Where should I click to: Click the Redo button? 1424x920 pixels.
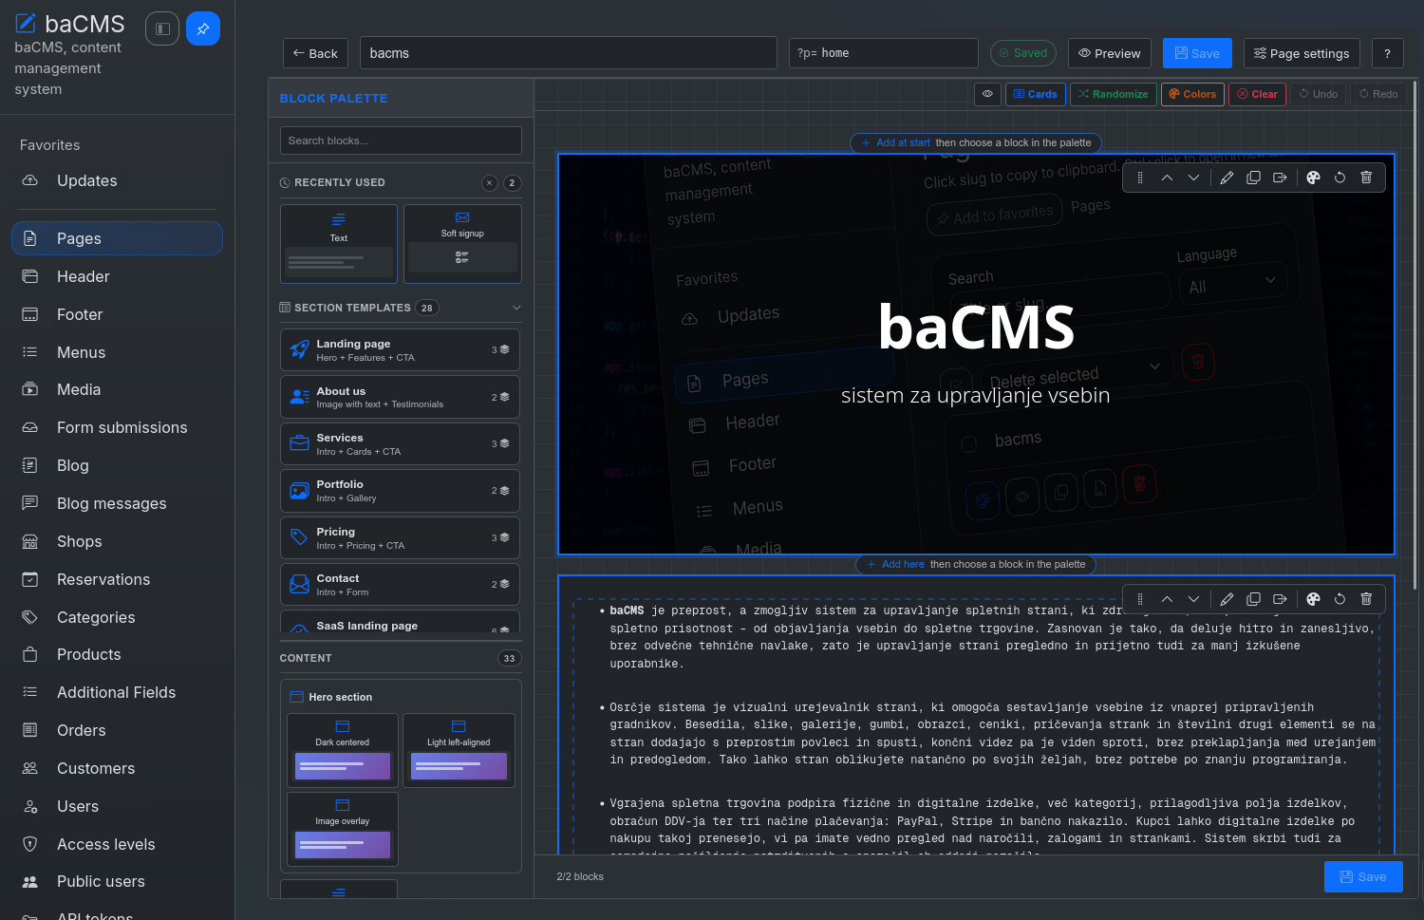click(1378, 94)
